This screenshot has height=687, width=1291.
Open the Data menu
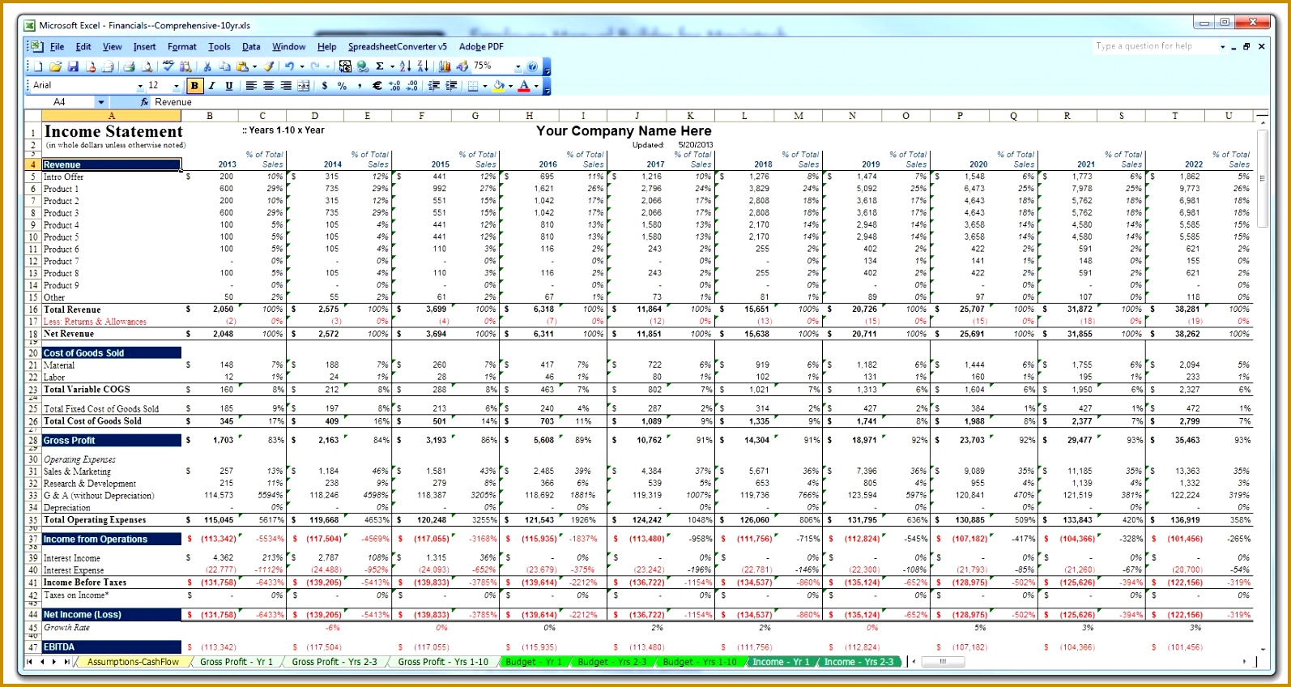[251, 47]
